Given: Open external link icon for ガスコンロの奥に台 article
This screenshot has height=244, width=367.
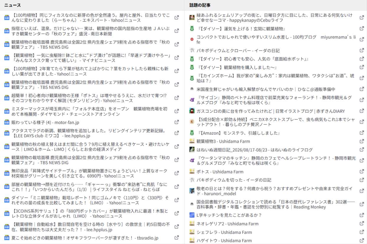Looking at the screenshot, I should point(362,111).
